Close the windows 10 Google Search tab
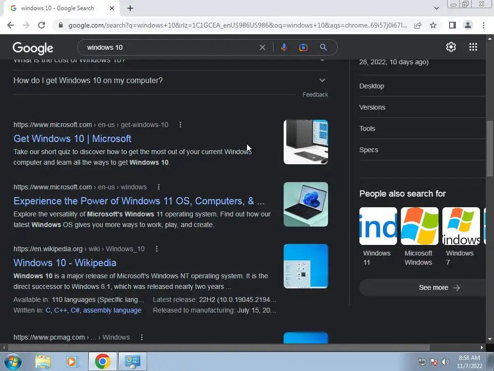Viewport: 494px width, 371px height. tap(112, 9)
